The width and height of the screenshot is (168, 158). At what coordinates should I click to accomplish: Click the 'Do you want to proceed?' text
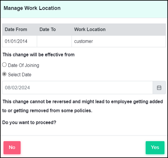(x=29, y=122)
